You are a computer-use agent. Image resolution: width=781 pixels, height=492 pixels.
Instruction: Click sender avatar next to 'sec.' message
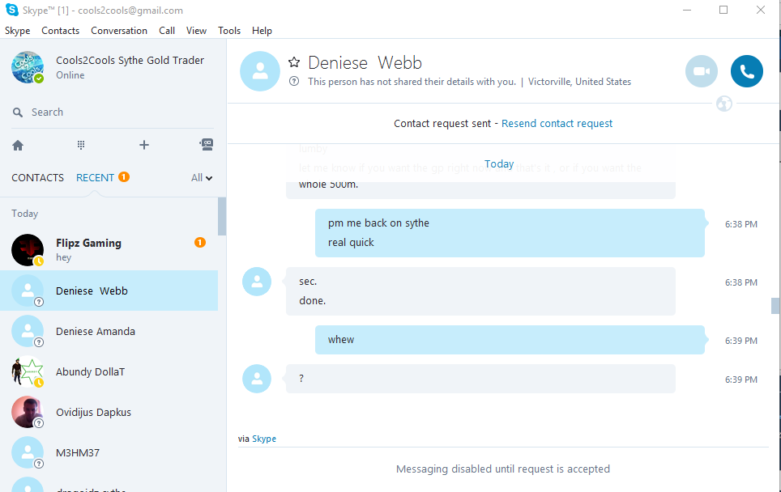pyautogui.click(x=257, y=282)
